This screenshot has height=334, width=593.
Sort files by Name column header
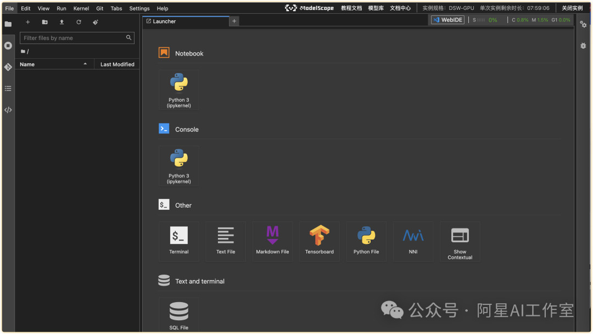coord(54,64)
